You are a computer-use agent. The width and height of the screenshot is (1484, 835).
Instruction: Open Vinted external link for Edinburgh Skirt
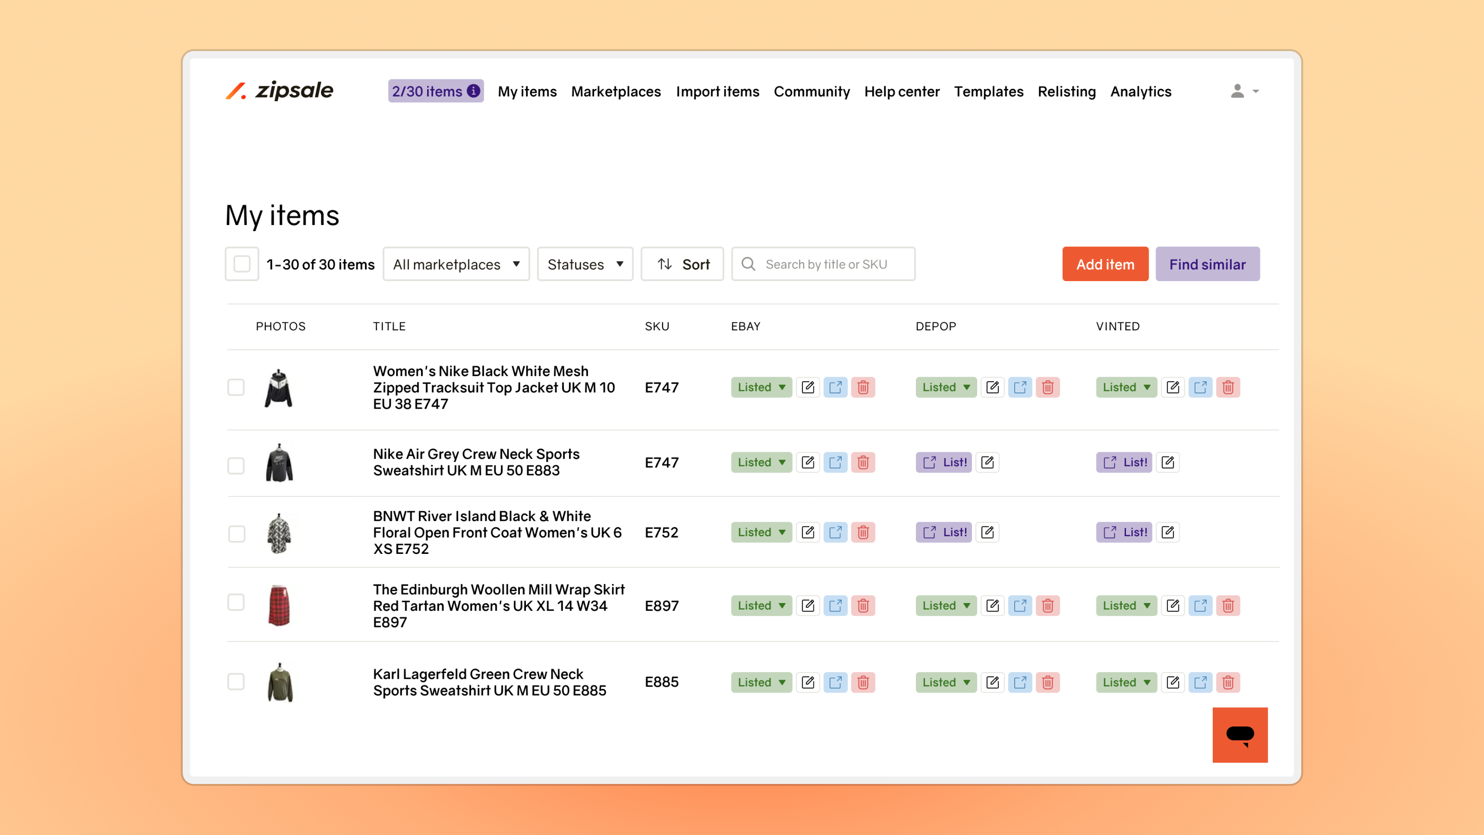tap(1200, 606)
